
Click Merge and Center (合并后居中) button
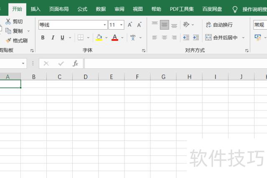click(221, 38)
